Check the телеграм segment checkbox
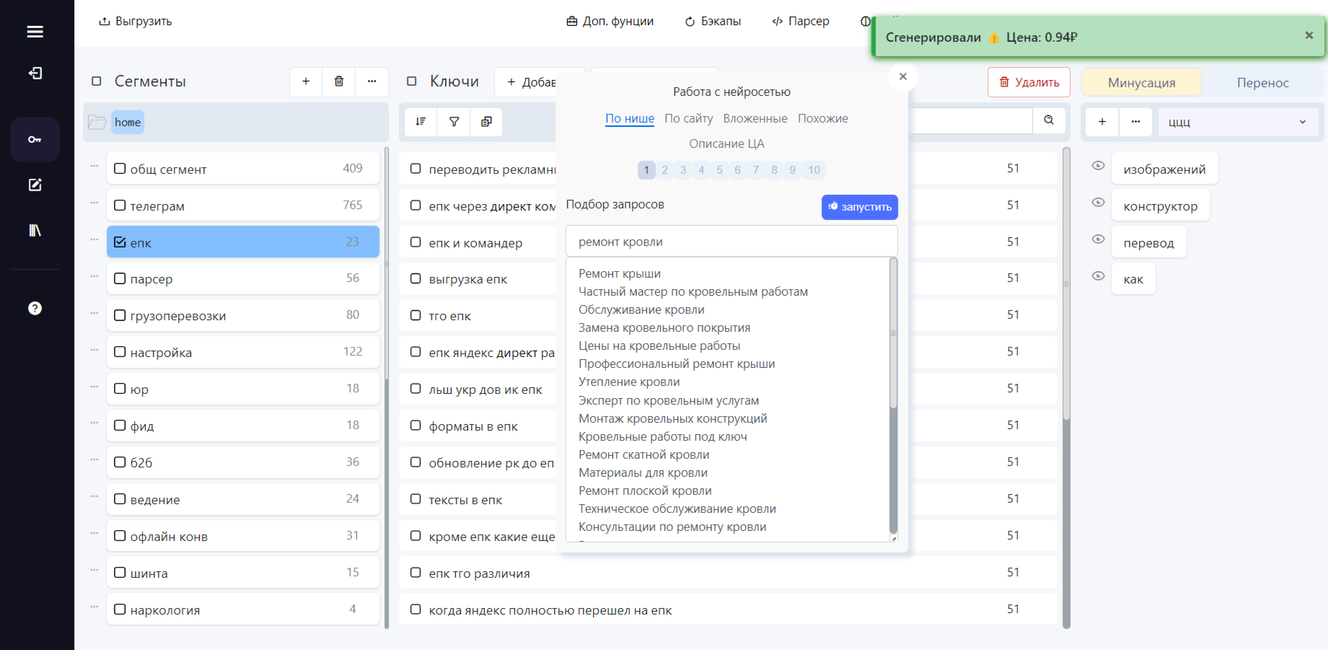 pos(120,205)
